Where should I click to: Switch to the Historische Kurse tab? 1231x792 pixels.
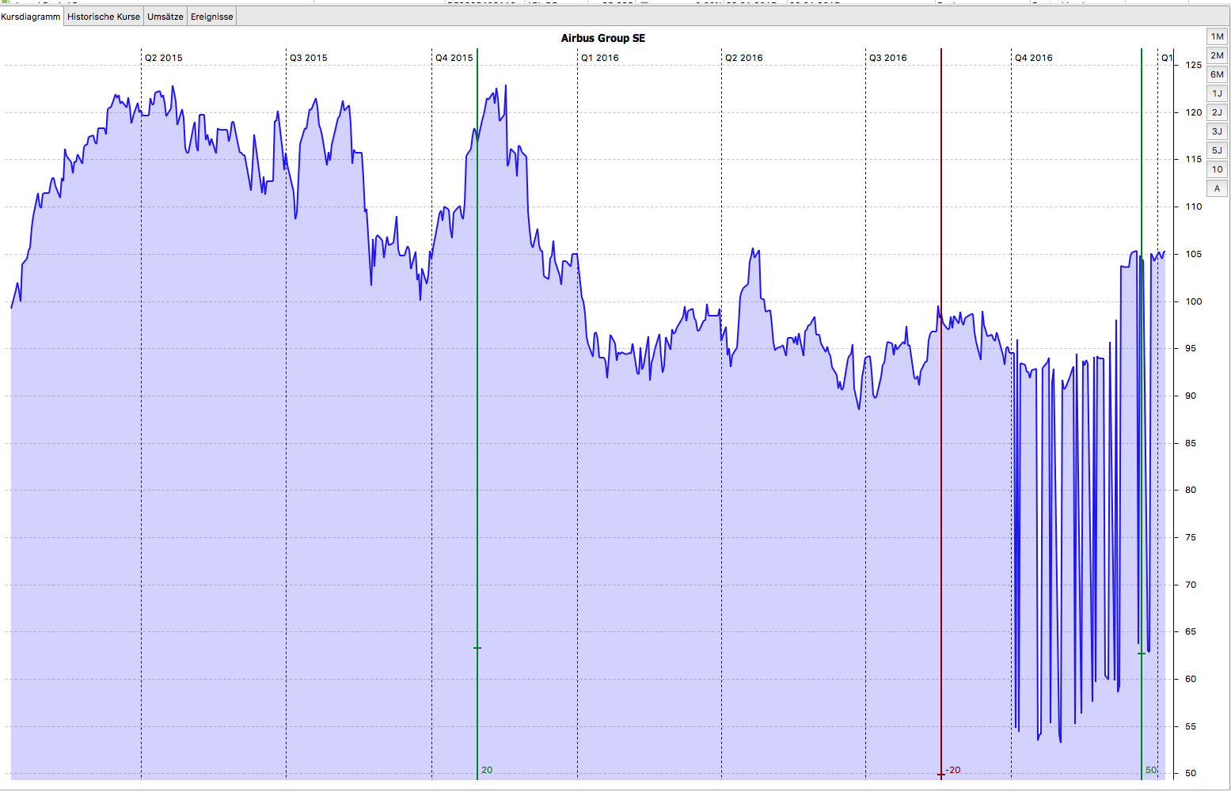point(103,17)
